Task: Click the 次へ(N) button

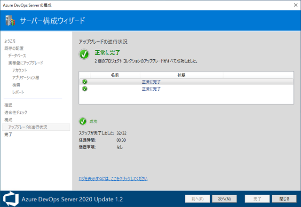Action: 224,199
